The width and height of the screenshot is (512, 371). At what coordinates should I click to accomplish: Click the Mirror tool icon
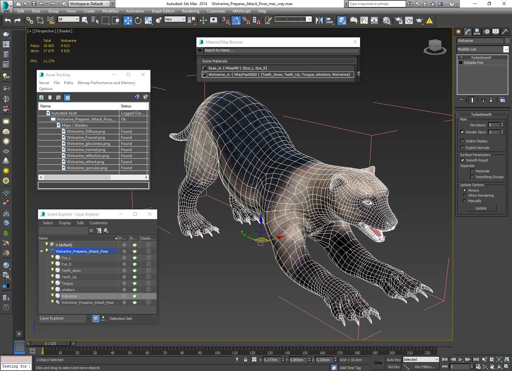pyautogui.click(x=319, y=20)
